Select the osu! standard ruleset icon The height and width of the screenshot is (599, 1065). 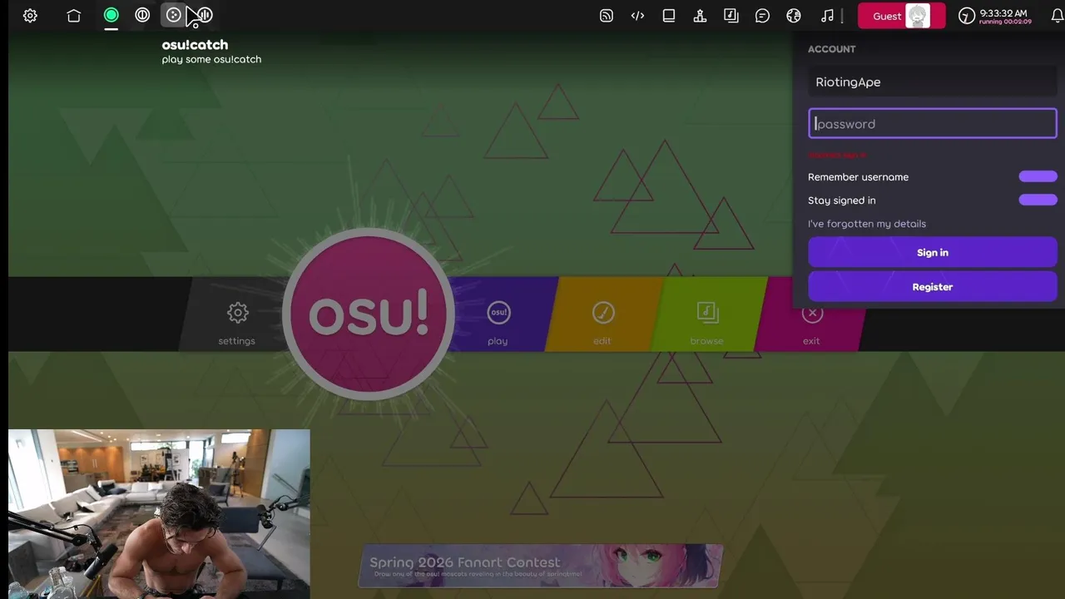pos(111,15)
